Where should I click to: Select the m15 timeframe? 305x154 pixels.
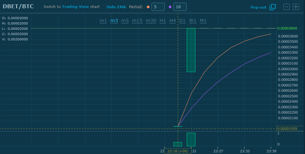coord(137,21)
